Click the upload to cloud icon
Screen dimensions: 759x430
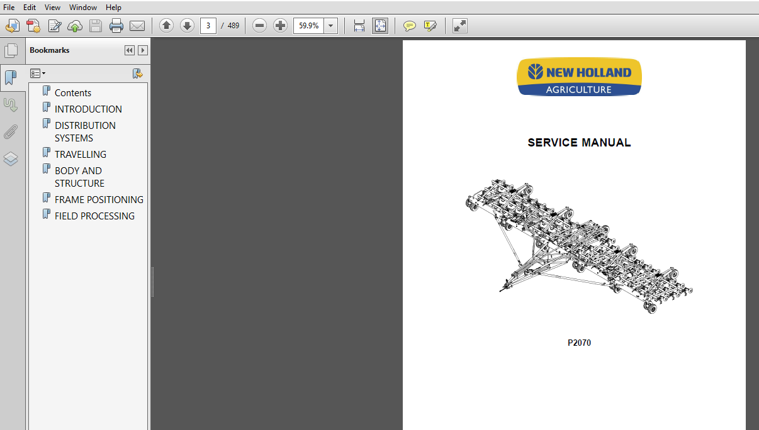pos(75,26)
